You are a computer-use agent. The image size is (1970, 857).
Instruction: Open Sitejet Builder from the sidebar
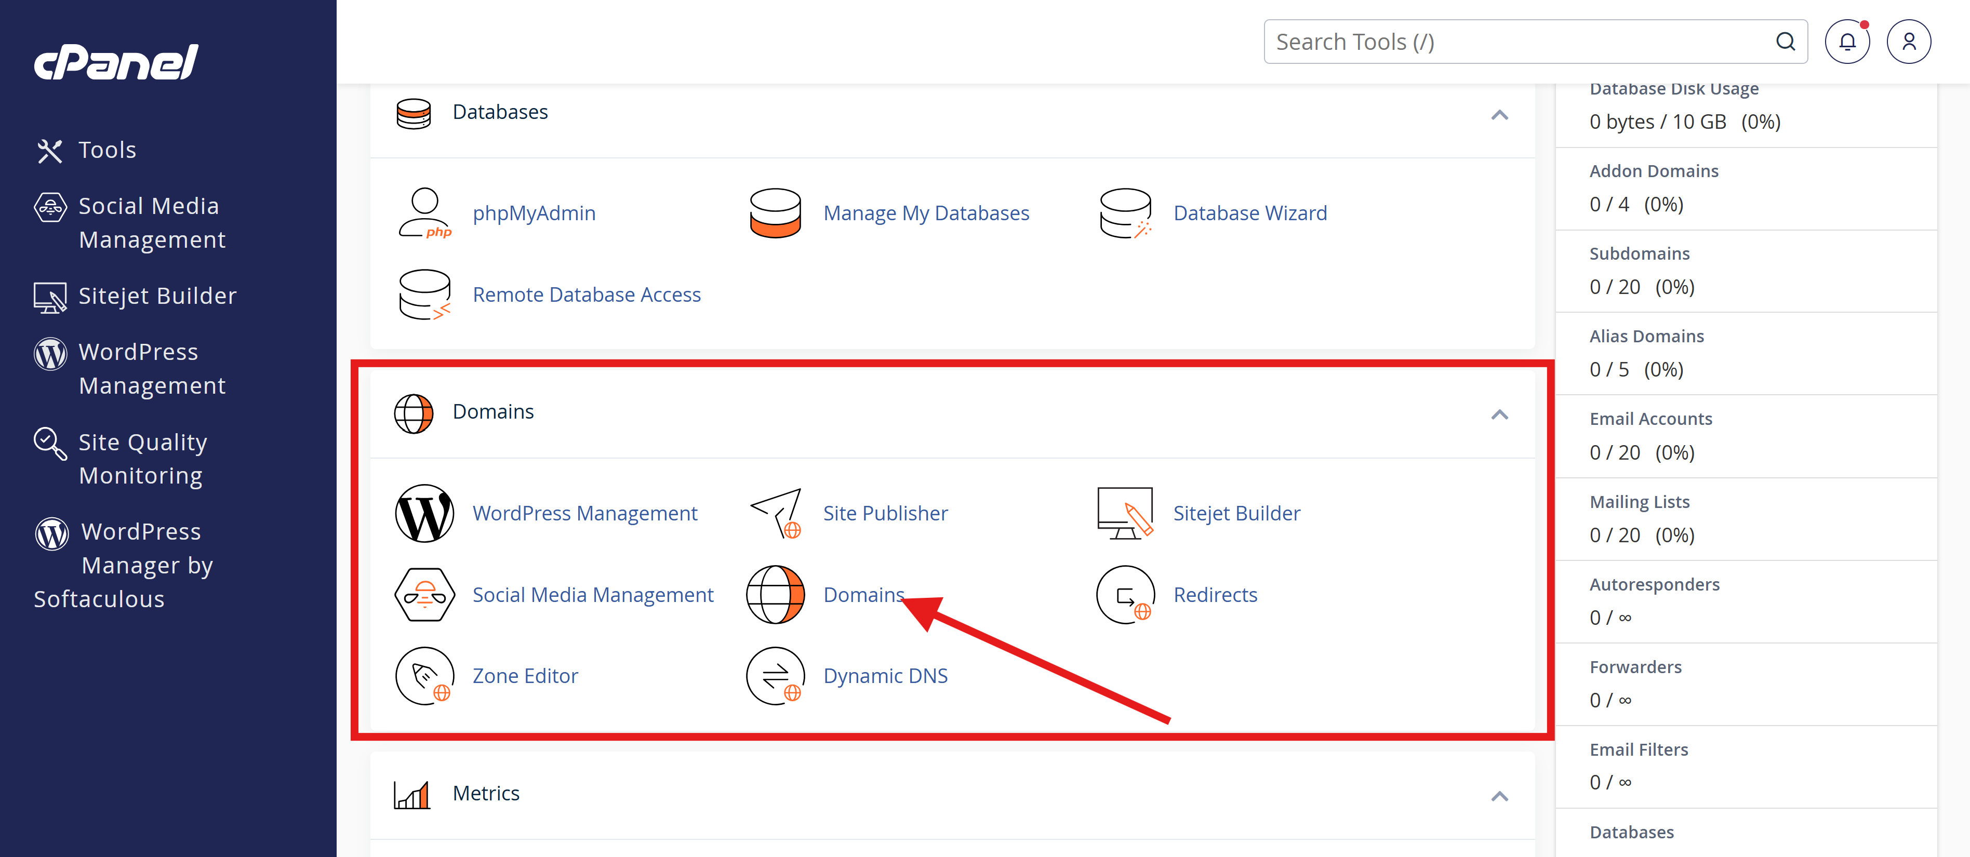pos(157,296)
